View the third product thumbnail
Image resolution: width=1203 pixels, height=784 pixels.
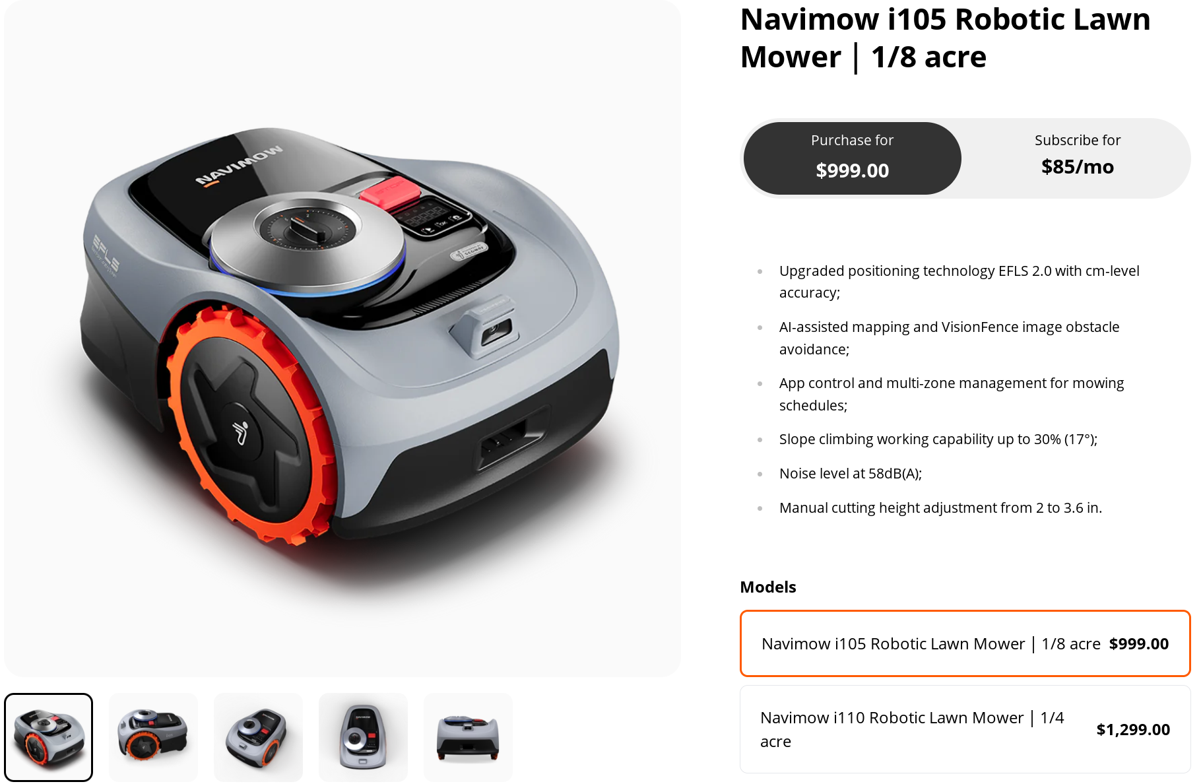tap(258, 737)
